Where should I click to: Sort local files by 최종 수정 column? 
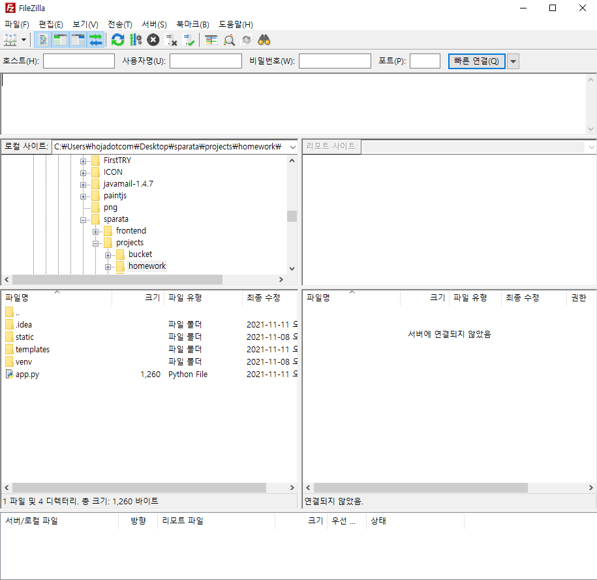(x=270, y=298)
